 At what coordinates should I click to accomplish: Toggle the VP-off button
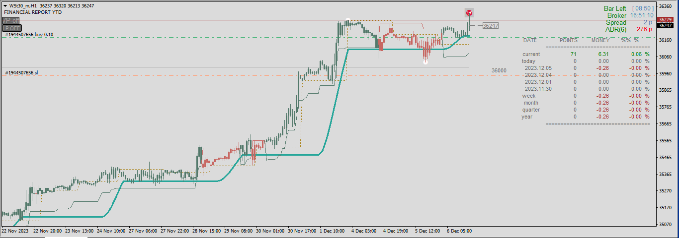coord(10,20)
